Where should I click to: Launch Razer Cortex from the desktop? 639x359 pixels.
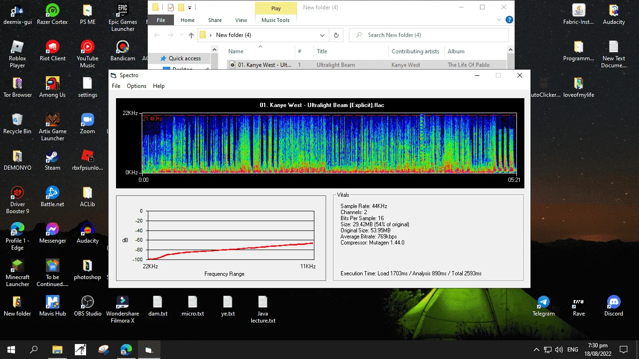click(x=52, y=14)
